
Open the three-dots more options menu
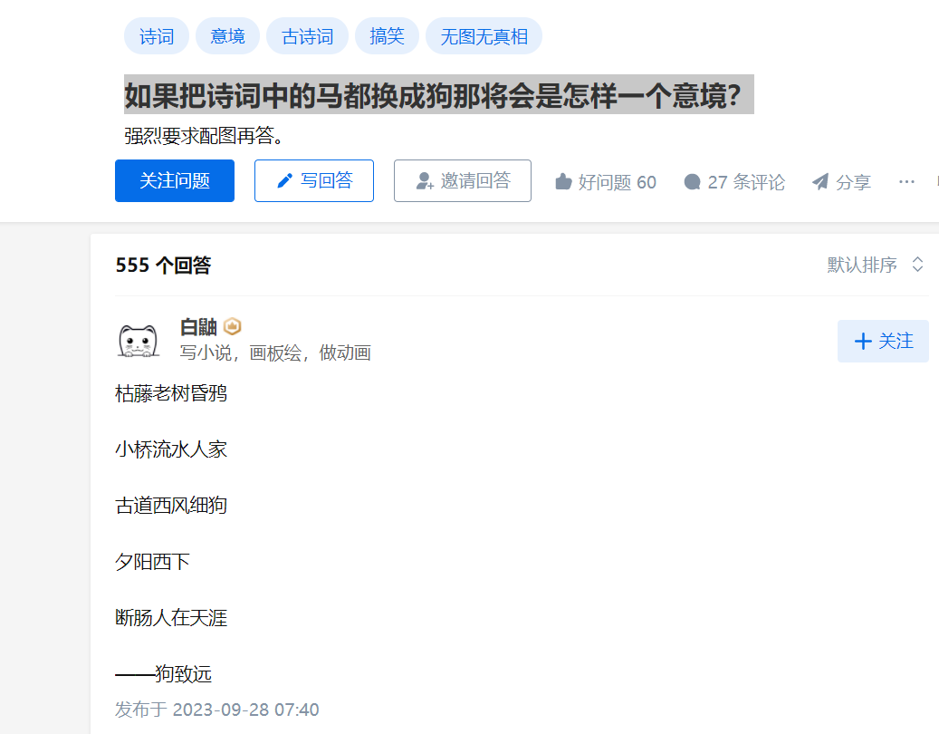pos(906,181)
